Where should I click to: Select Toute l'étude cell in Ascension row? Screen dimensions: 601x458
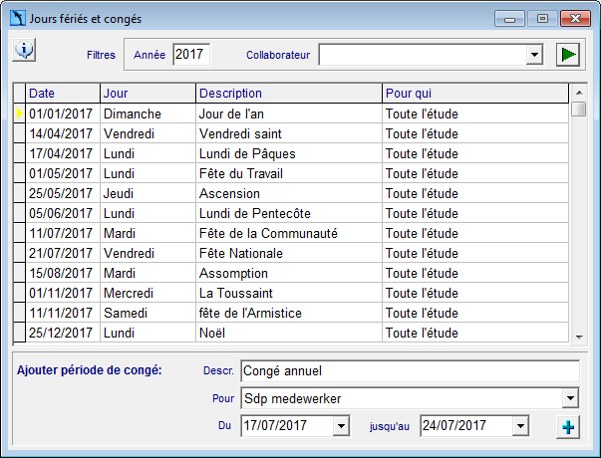pyautogui.click(x=475, y=193)
